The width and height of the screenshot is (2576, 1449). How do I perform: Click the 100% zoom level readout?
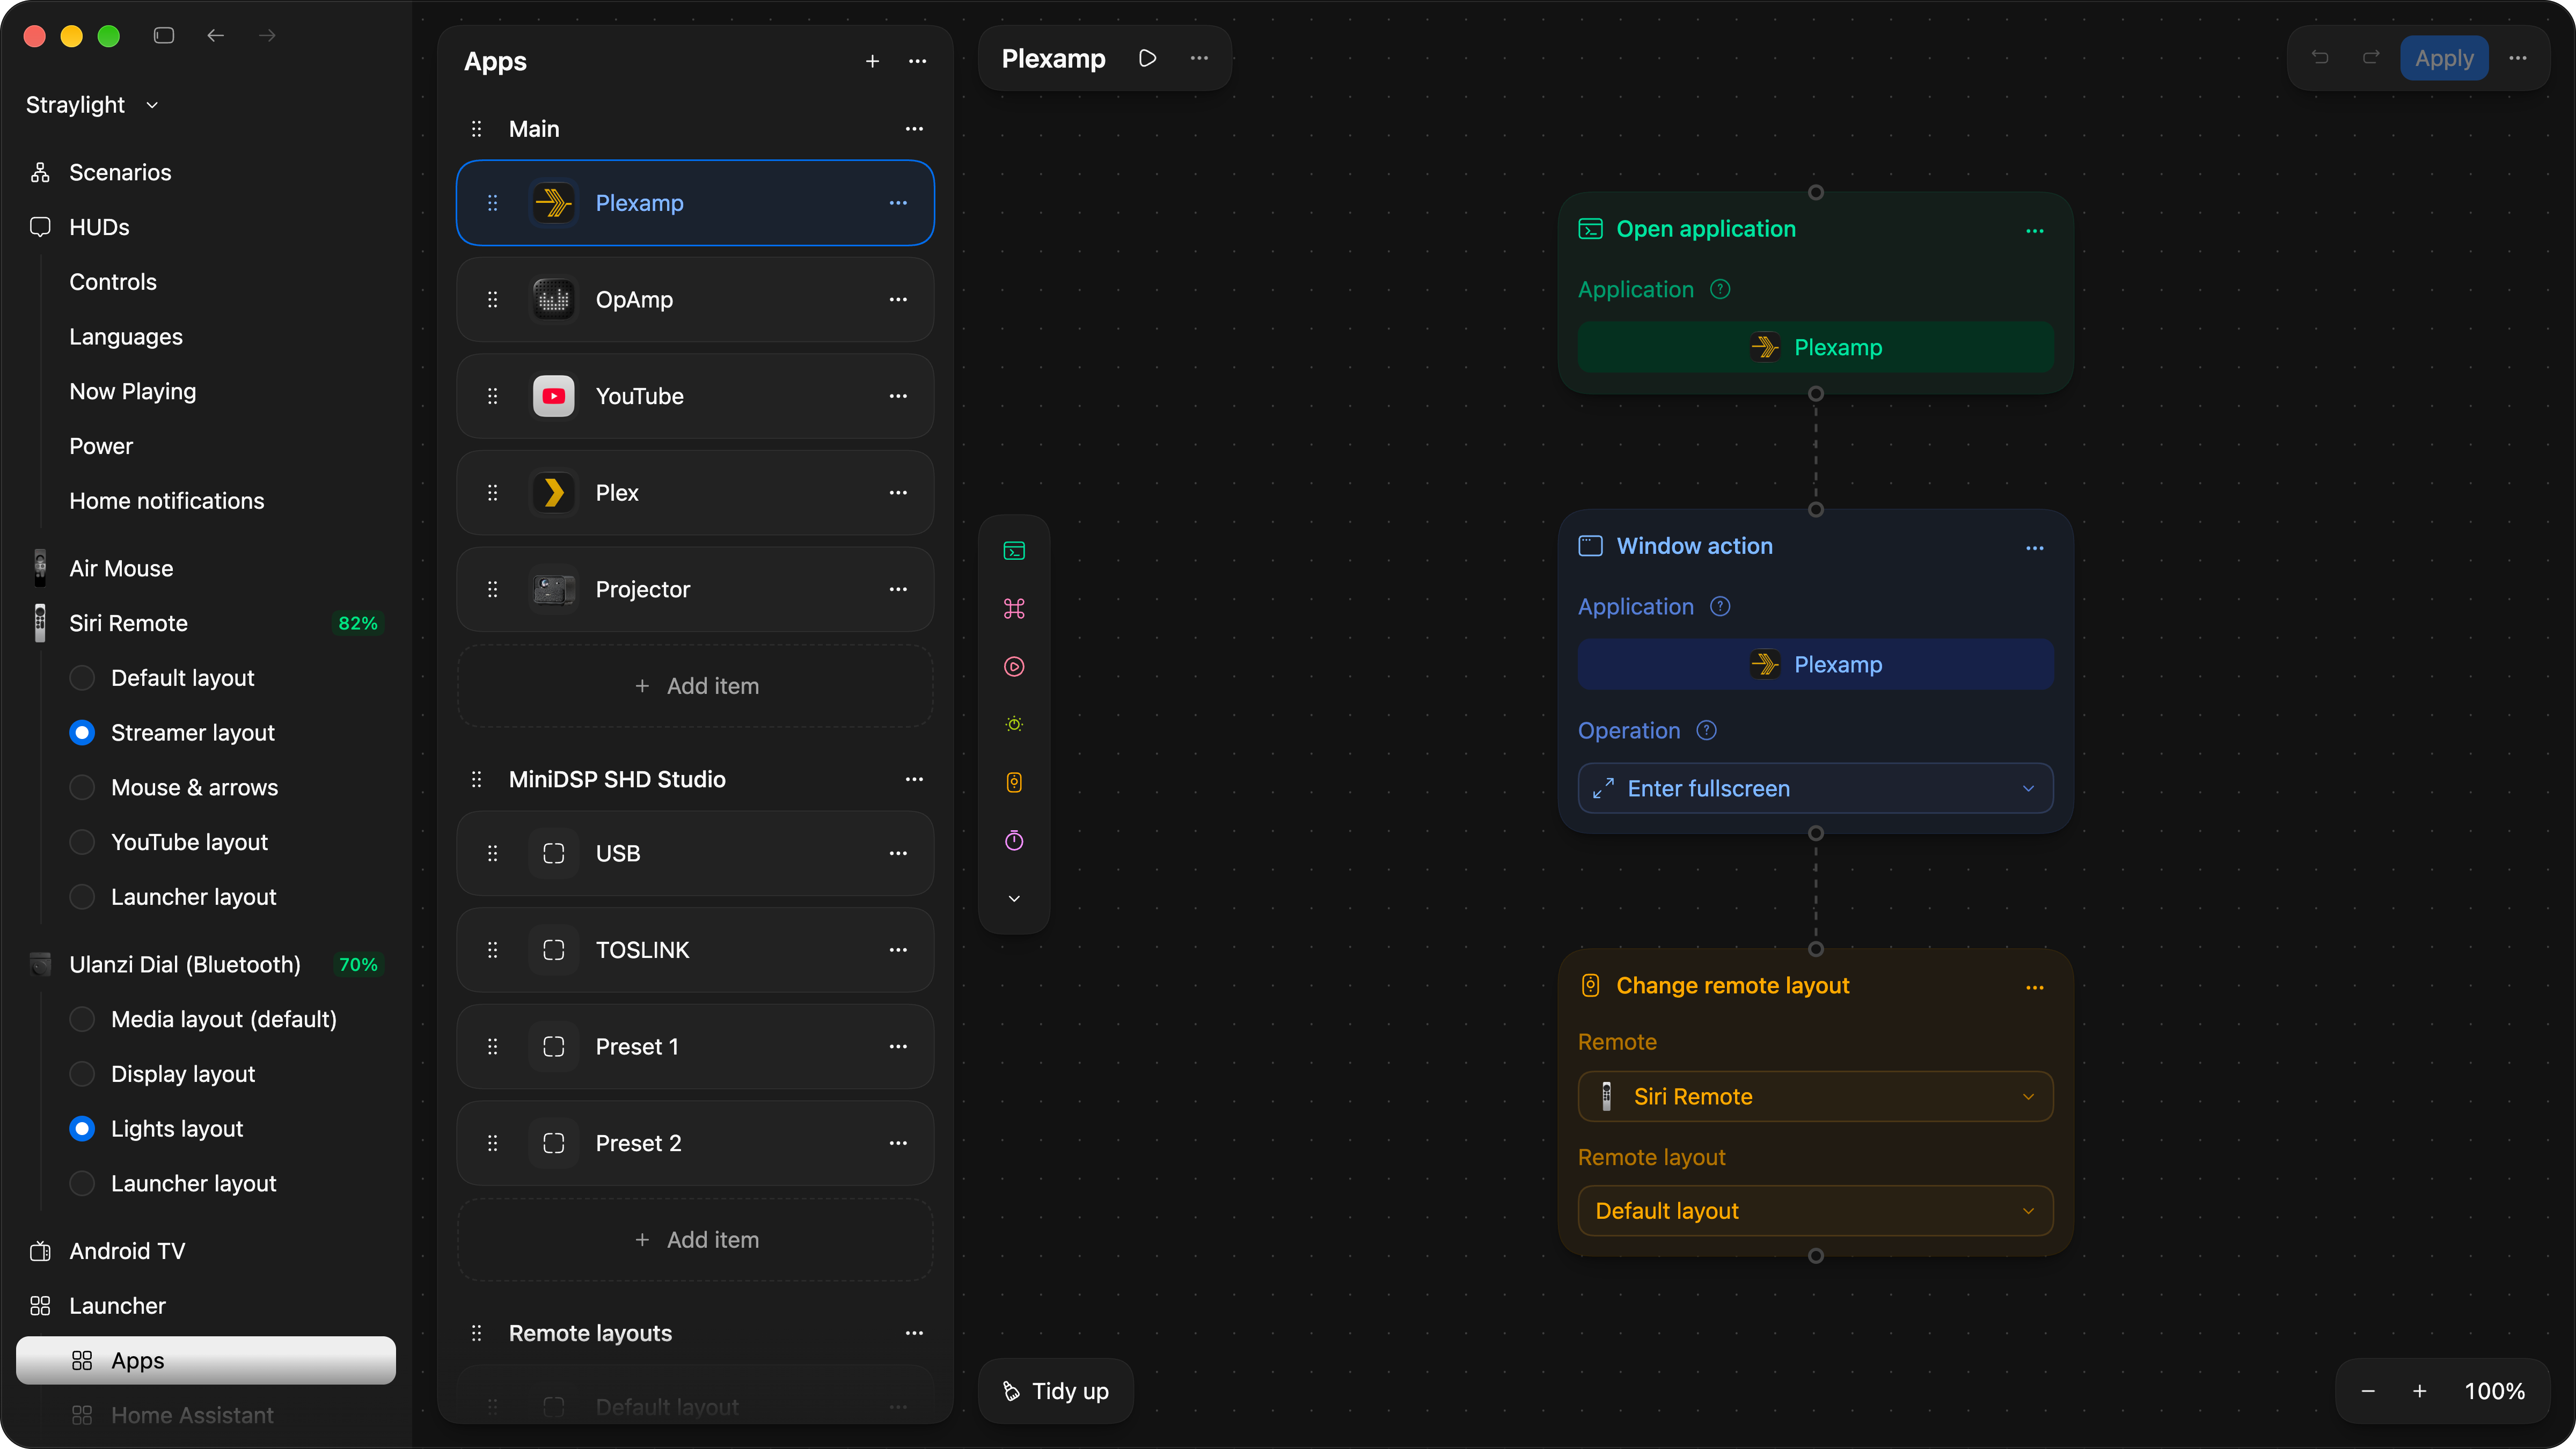2494,1392
